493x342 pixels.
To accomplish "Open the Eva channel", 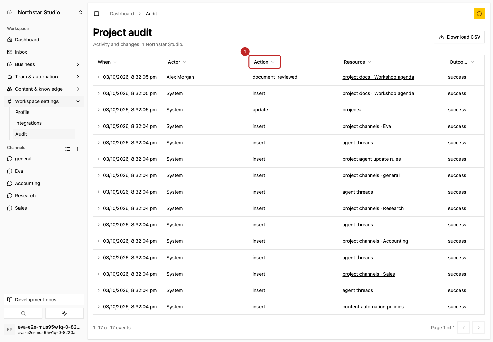I will pos(44,171).
